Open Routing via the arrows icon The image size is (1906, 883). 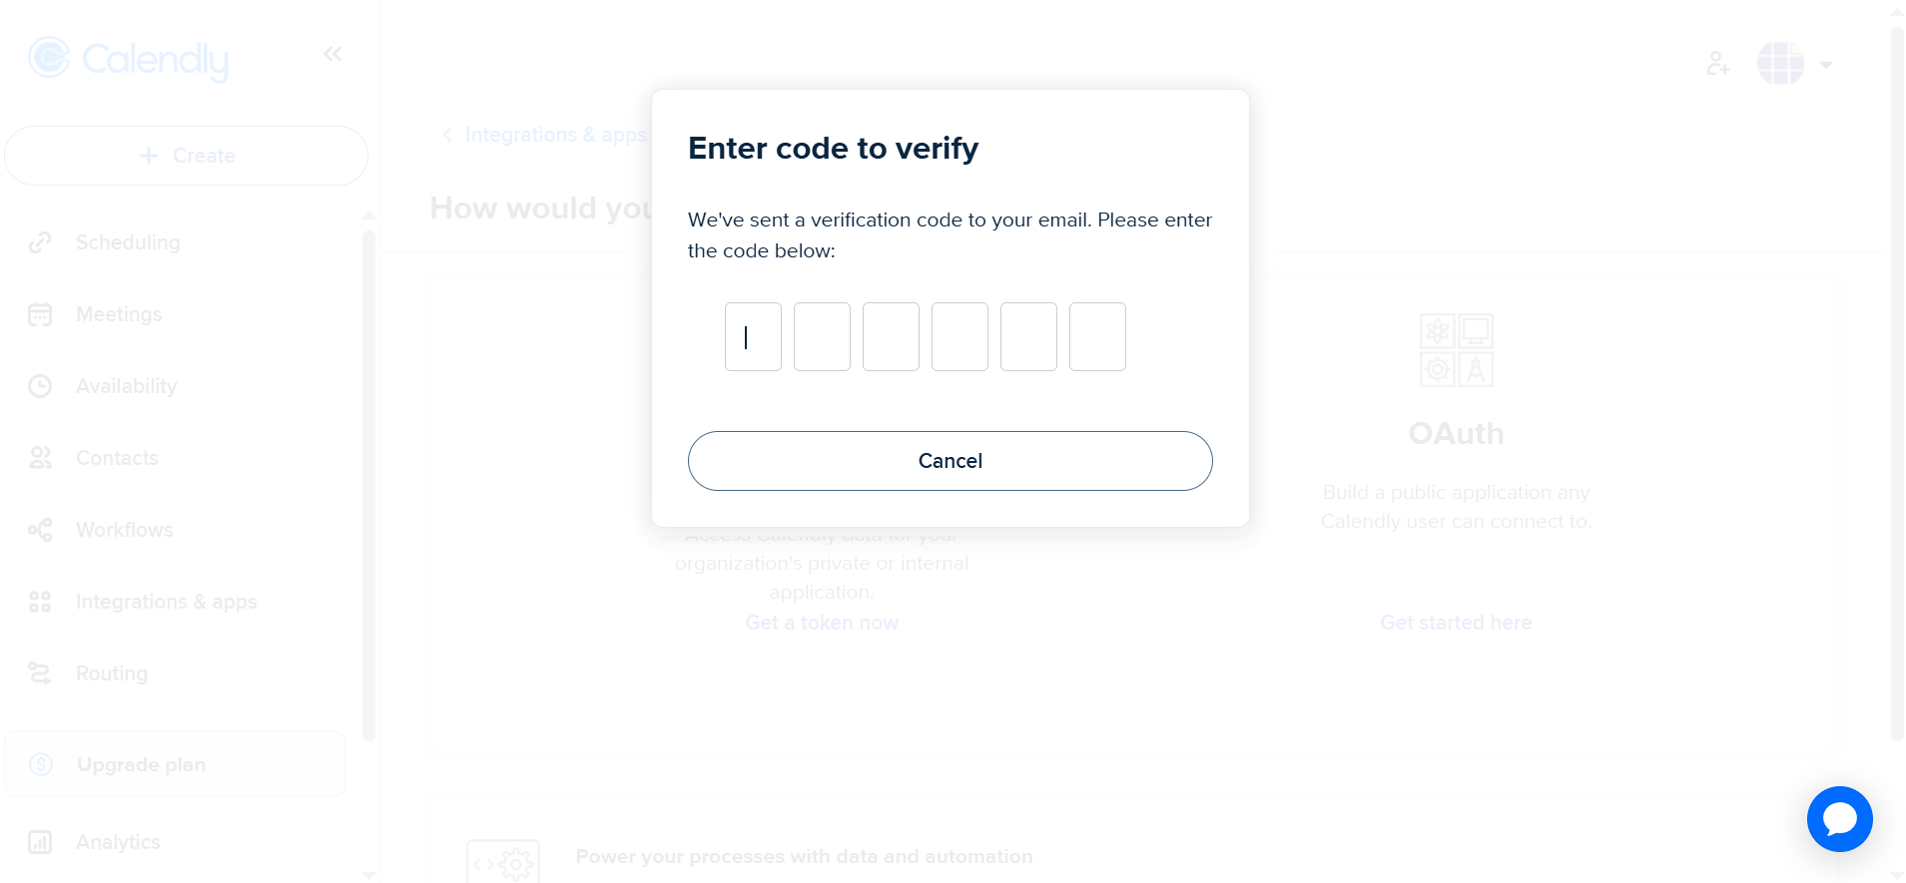click(40, 673)
